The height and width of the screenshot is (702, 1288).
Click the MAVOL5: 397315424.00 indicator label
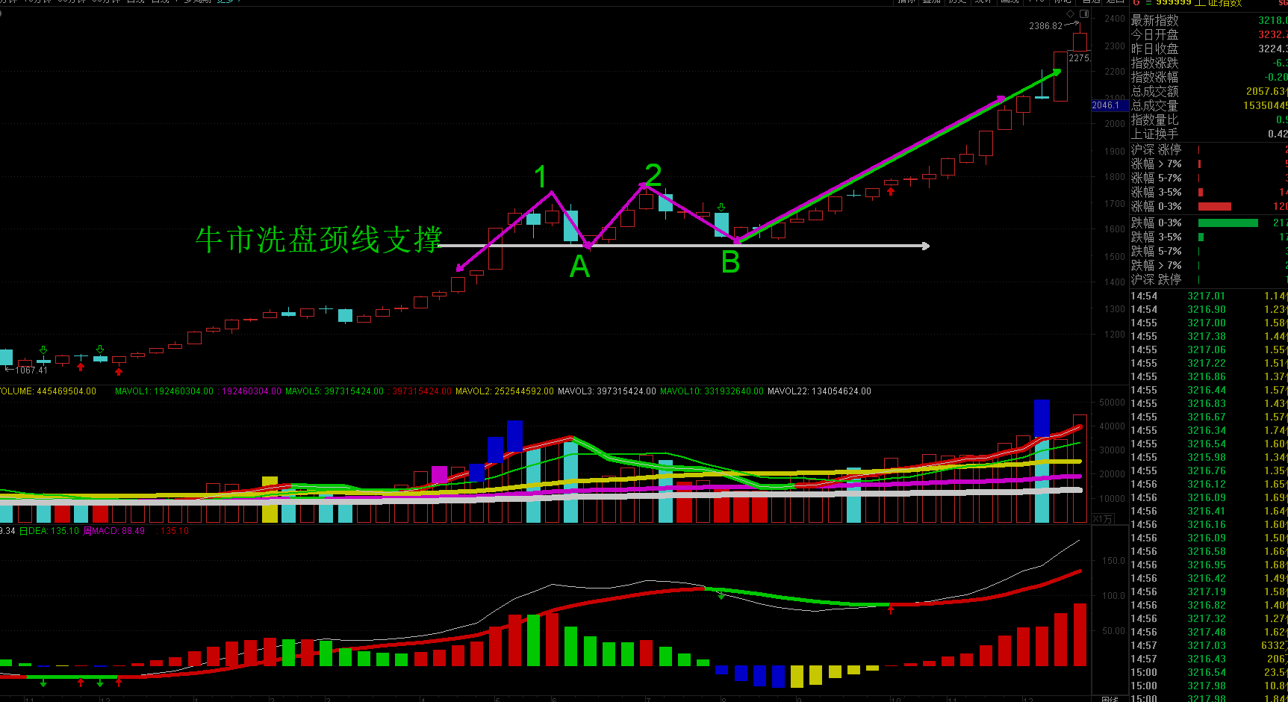pyautogui.click(x=335, y=391)
